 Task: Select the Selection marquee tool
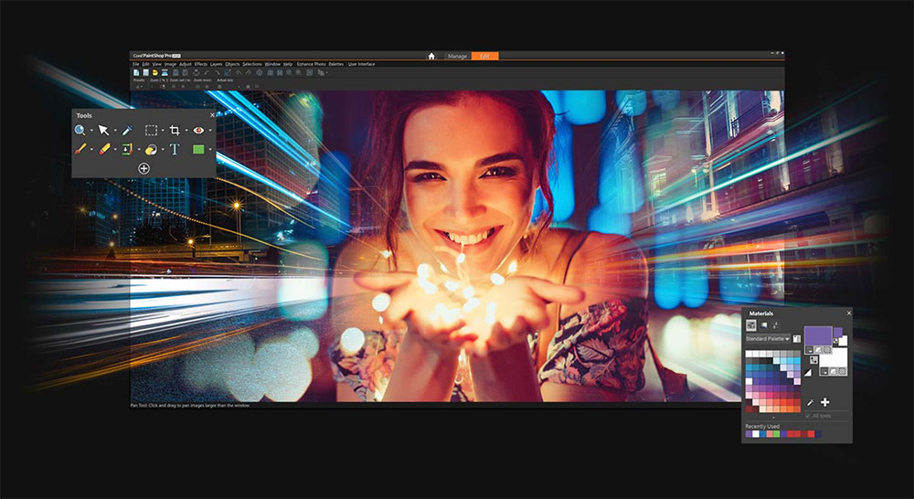pyautogui.click(x=151, y=130)
